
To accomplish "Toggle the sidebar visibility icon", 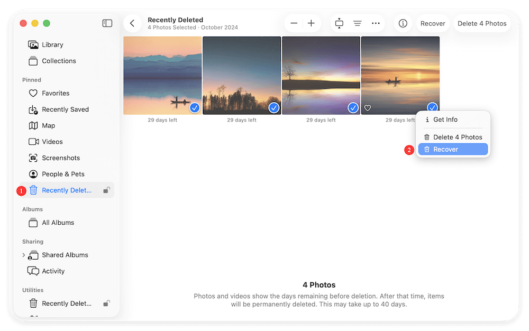I will [107, 23].
